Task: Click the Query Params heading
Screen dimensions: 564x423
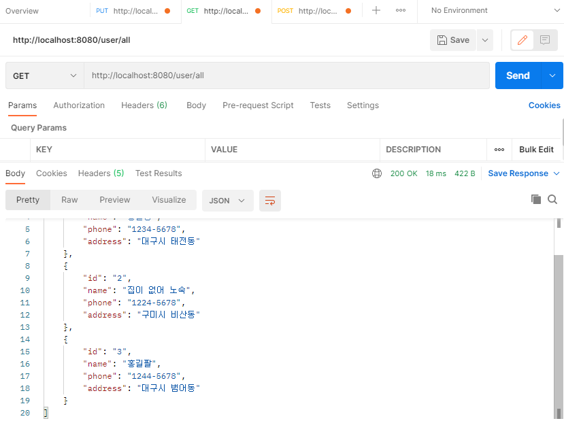Action: click(x=39, y=128)
